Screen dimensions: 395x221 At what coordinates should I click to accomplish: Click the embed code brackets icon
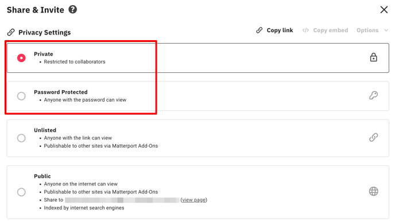305,30
